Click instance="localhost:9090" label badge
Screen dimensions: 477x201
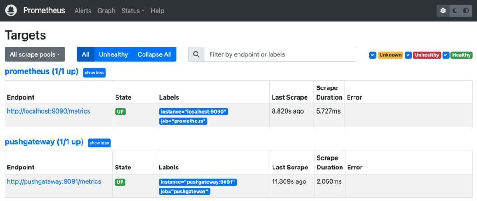click(x=194, y=112)
